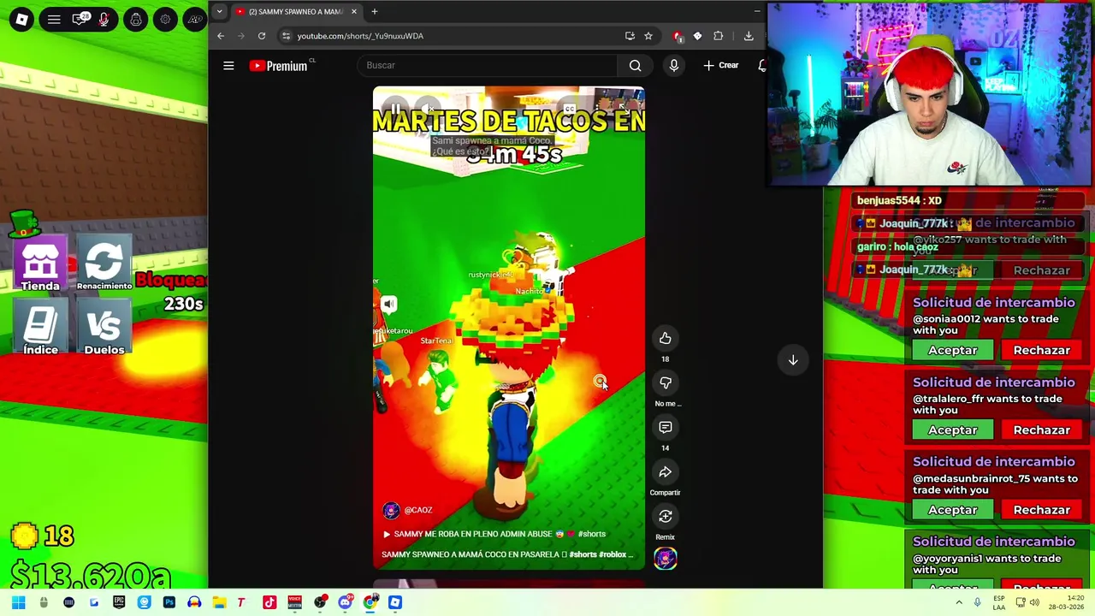Open the sound thumbnail below Remix
This screenshot has width=1095, height=616.
[666, 559]
